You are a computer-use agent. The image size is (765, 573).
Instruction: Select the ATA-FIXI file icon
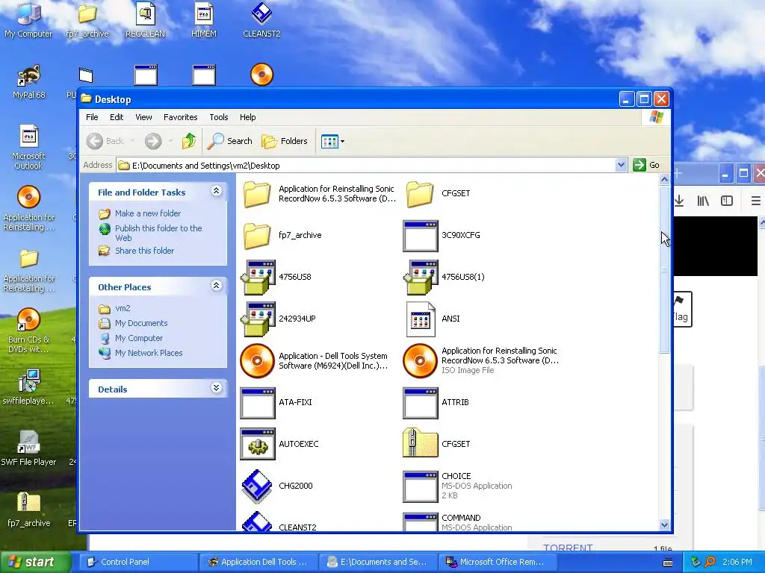257,402
